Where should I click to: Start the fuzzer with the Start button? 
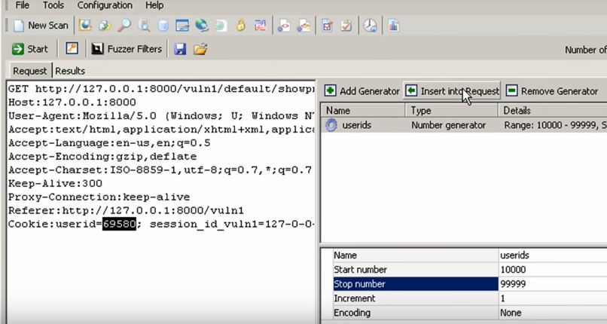pos(30,49)
